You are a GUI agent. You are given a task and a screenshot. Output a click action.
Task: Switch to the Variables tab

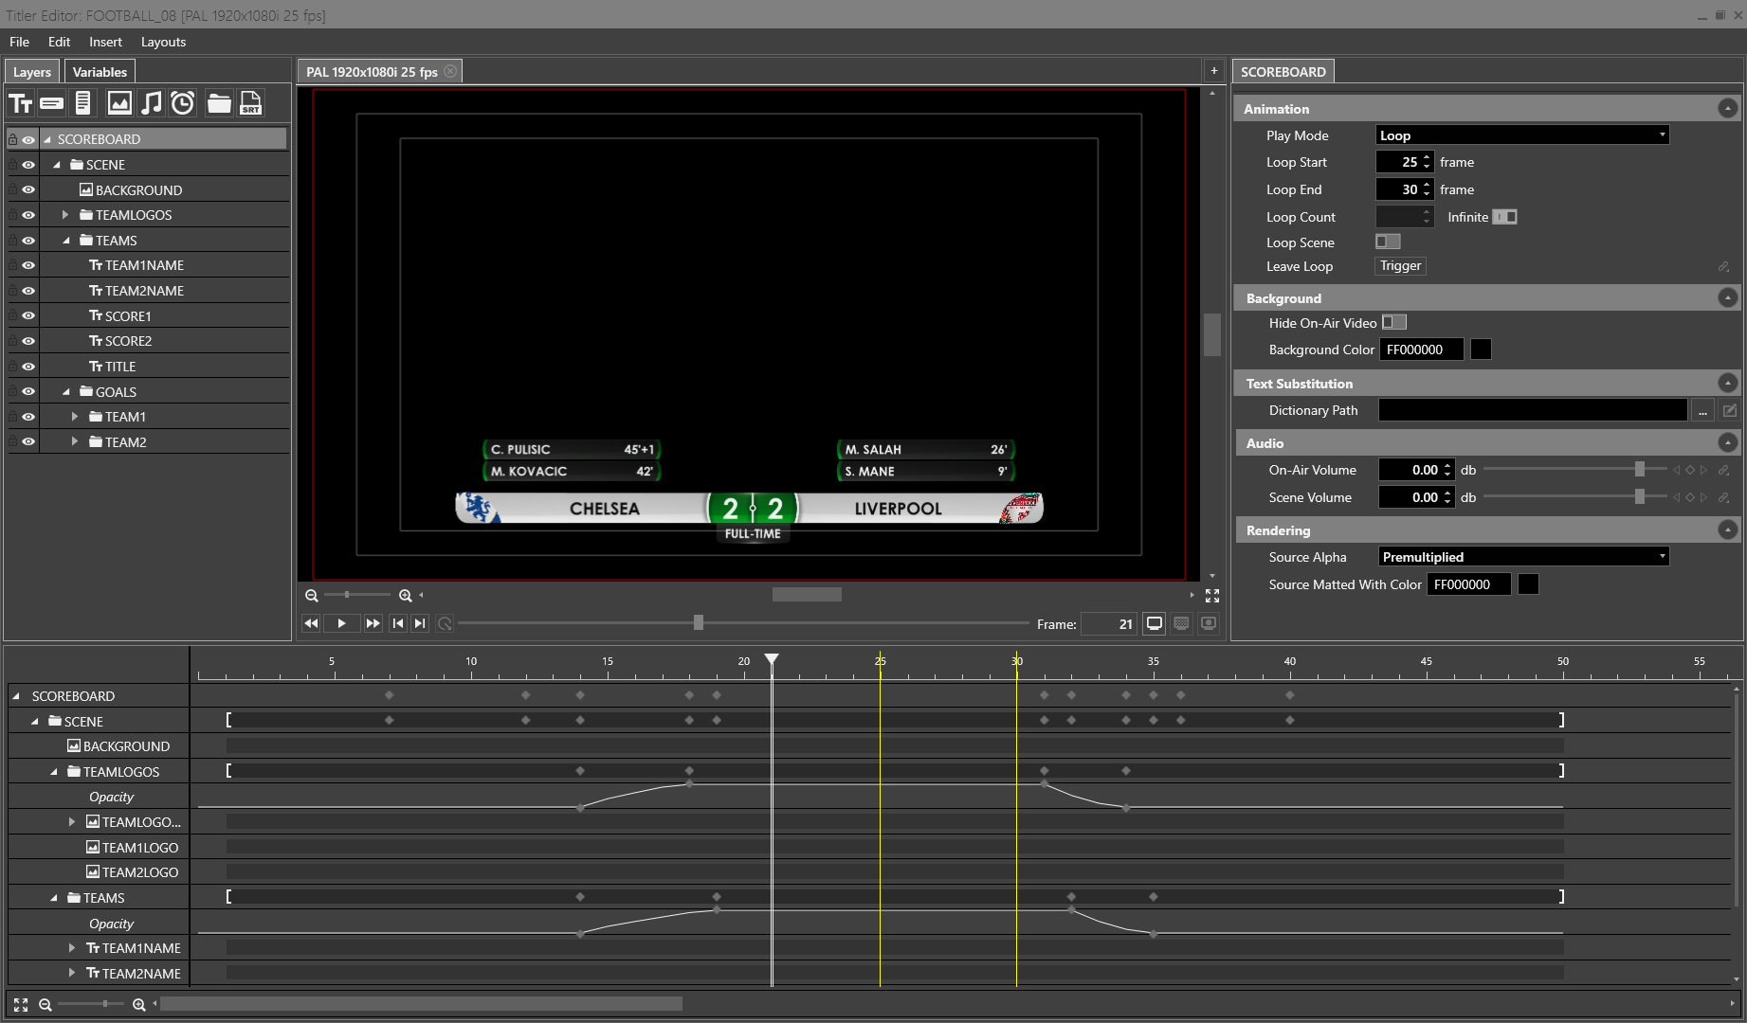(x=100, y=72)
